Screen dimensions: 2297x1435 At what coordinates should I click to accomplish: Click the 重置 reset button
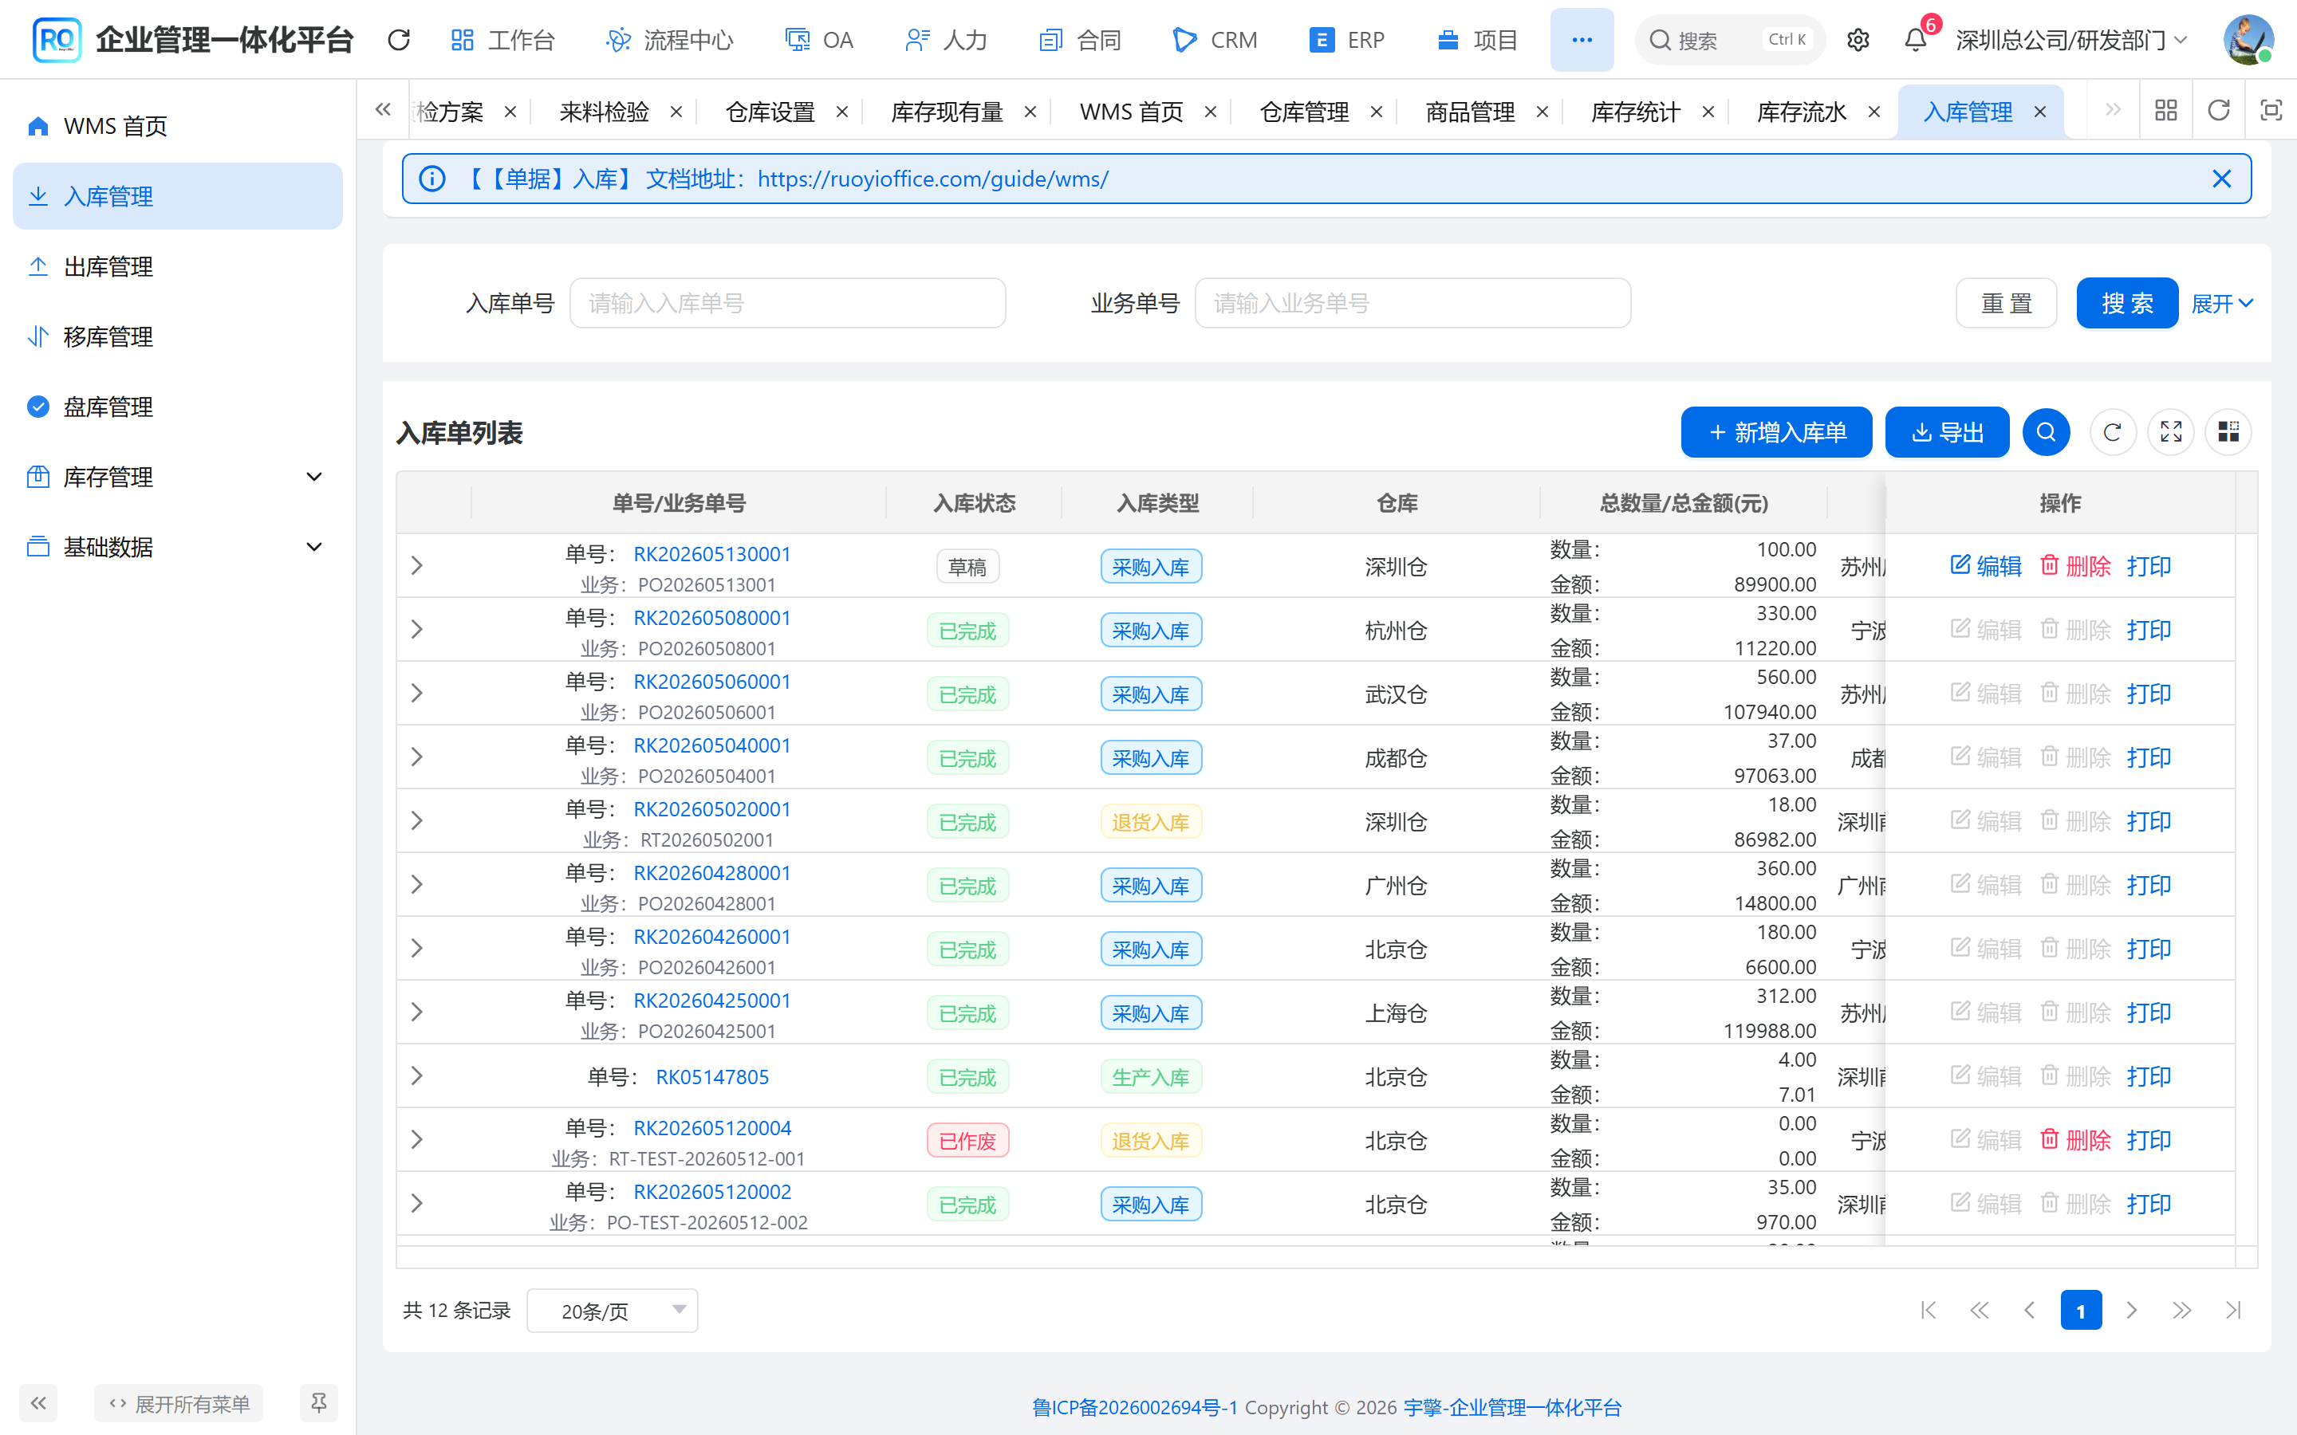[x=2006, y=304]
